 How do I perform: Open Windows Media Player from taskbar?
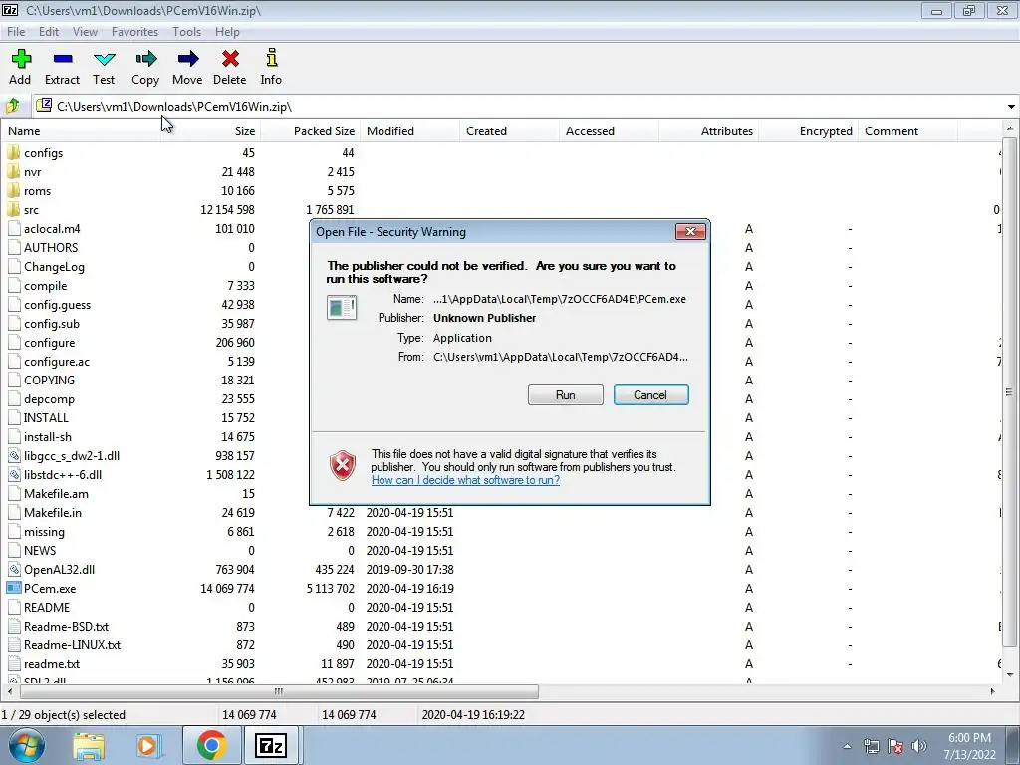[148, 745]
